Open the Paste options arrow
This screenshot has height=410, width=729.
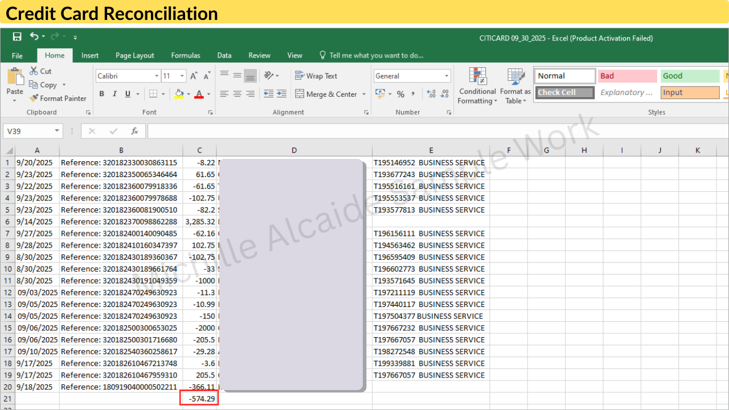15,100
